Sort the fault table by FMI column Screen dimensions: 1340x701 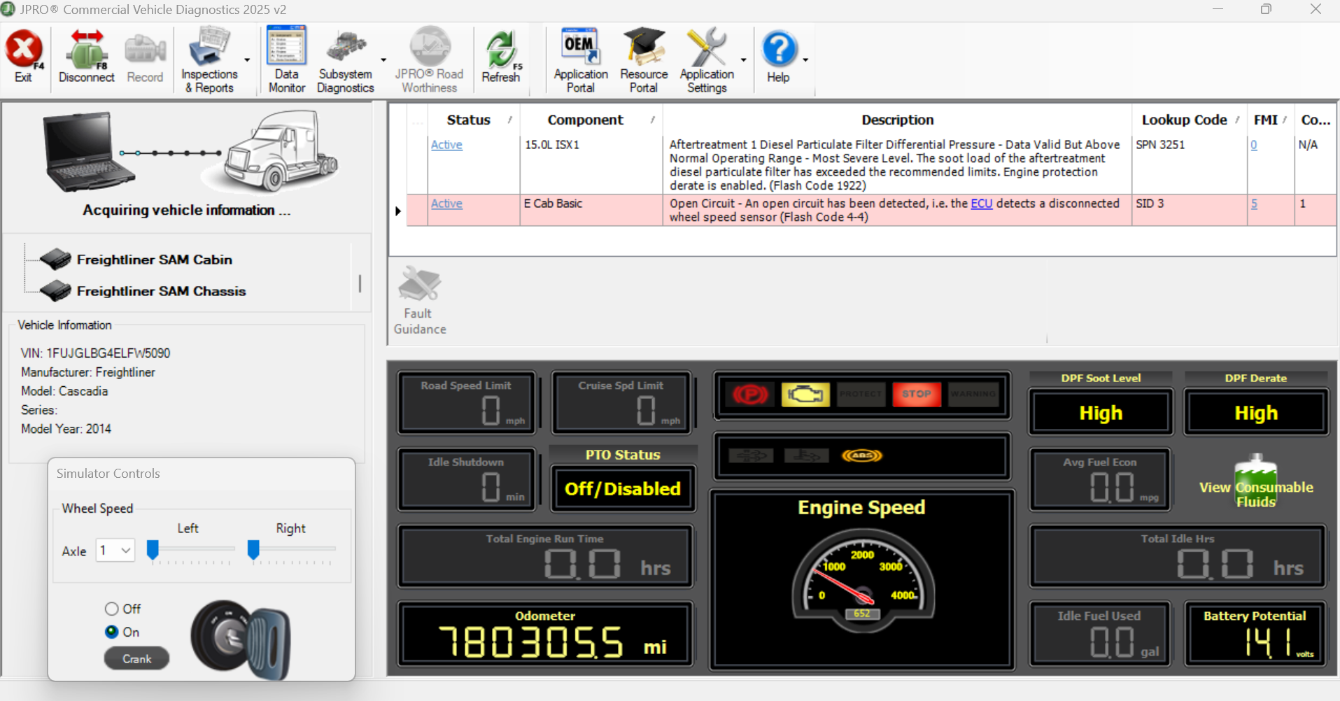pos(1270,120)
